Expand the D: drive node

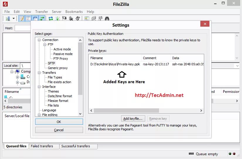(17, 82)
